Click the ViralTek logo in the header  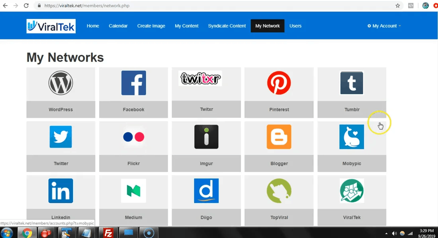point(51,26)
